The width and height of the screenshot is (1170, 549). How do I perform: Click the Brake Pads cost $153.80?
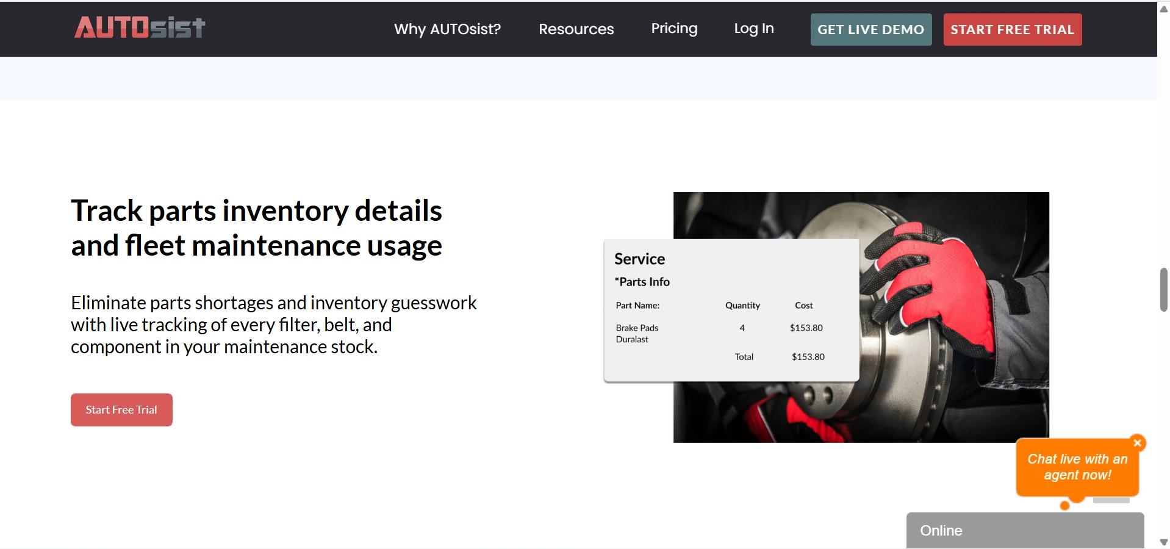(x=806, y=328)
